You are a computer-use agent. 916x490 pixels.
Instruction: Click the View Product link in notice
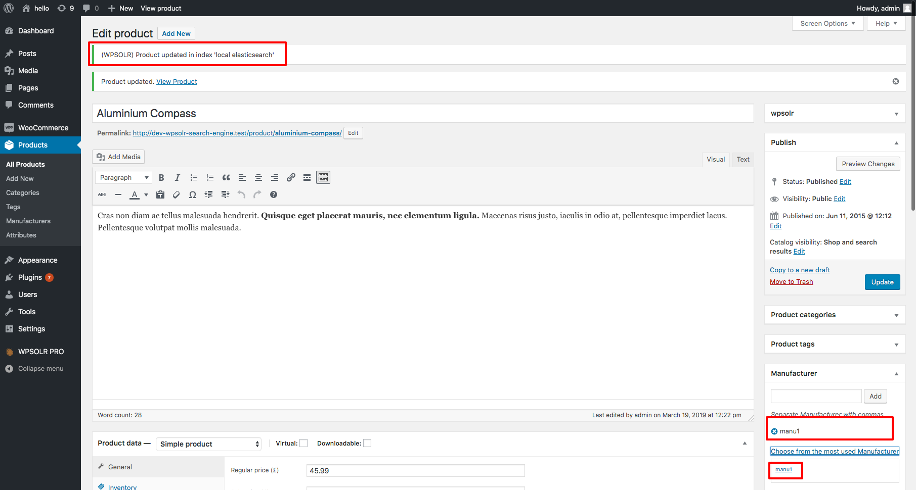[x=177, y=81]
